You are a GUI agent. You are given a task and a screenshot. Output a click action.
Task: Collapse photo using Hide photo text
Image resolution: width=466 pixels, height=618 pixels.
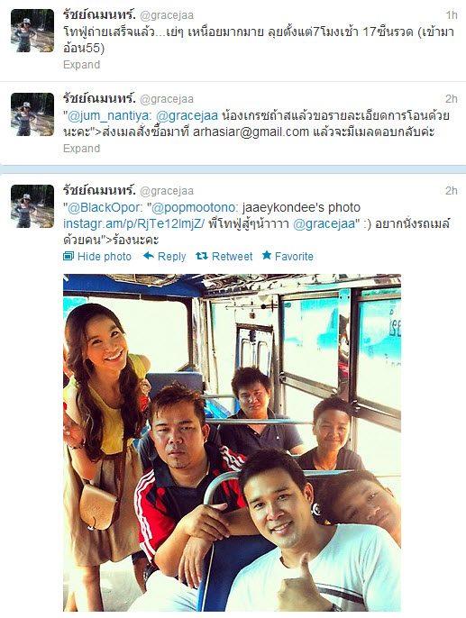(x=105, y=257)
